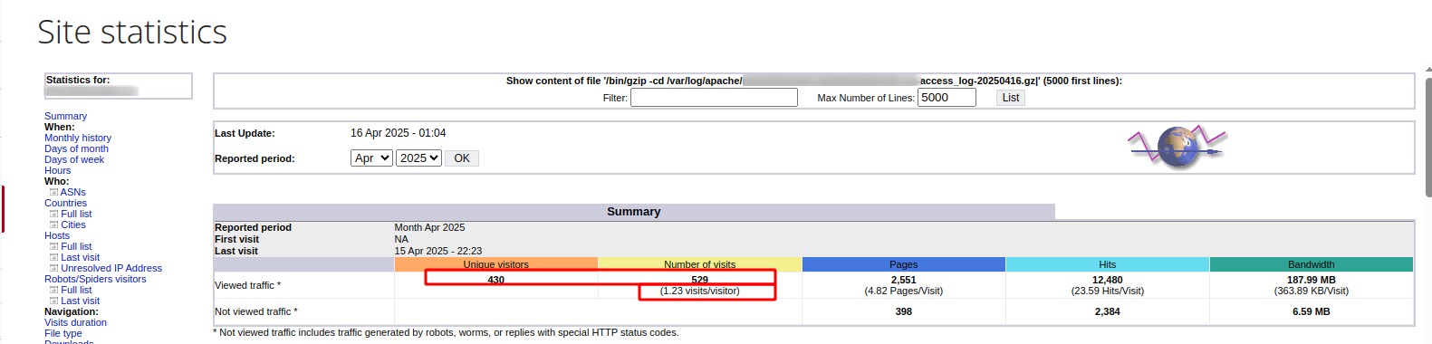Open the Summary link in sidebar
The height and width of the screenshot is (344, 1432).
[65, 116]
